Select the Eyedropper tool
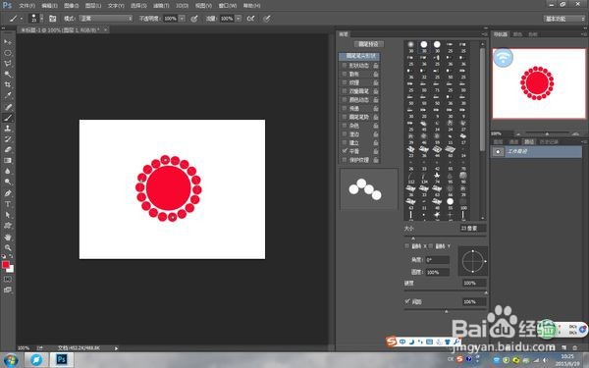 coord(8,96)
